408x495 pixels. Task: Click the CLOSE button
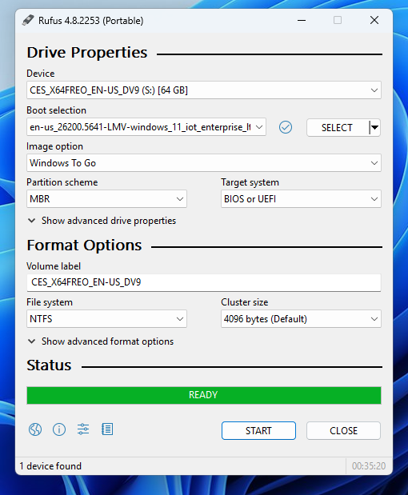coord(343,430)
